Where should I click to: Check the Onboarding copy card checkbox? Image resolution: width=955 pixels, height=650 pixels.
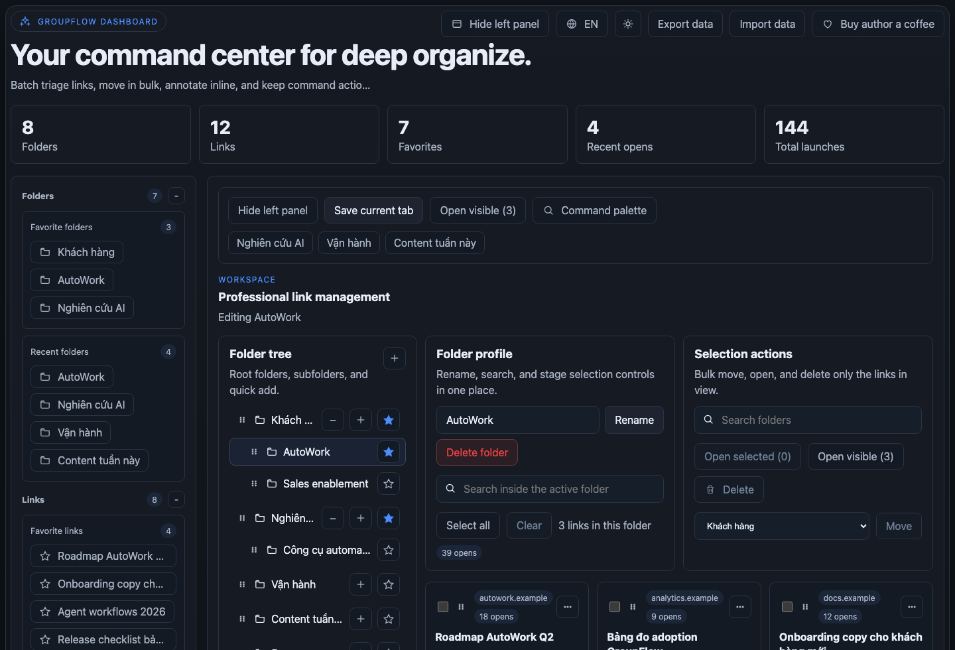[x=787, y=607]
